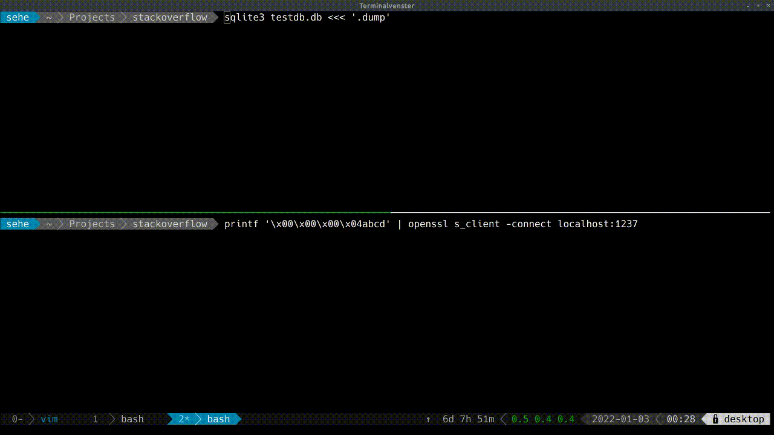The image size is (774, 435).
Task: Click the '<<<' here-string operator
Action: pos(336,18)
